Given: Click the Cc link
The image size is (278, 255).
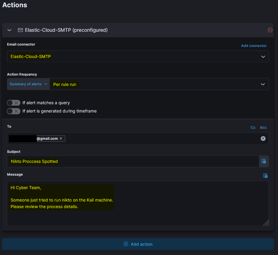Looking at the screenshot, I should 253,127.
